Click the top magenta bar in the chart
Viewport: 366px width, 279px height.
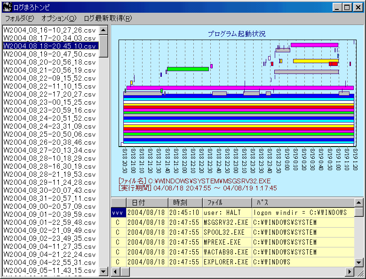pyautogui.click(x=314, y=45)
